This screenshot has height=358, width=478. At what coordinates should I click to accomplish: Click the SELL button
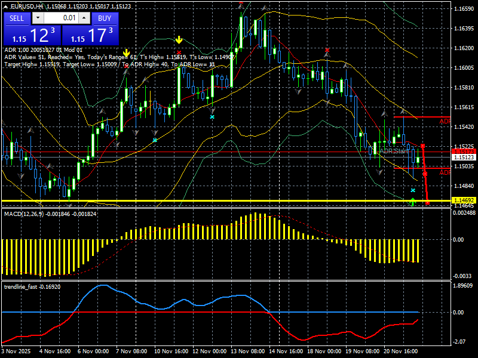click(17, 18)
